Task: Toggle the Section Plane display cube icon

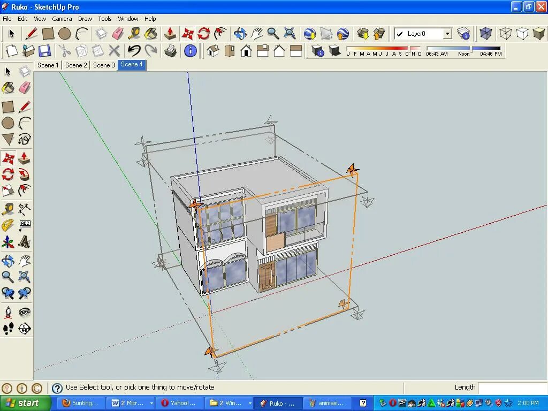Action: tap(486, 34)
